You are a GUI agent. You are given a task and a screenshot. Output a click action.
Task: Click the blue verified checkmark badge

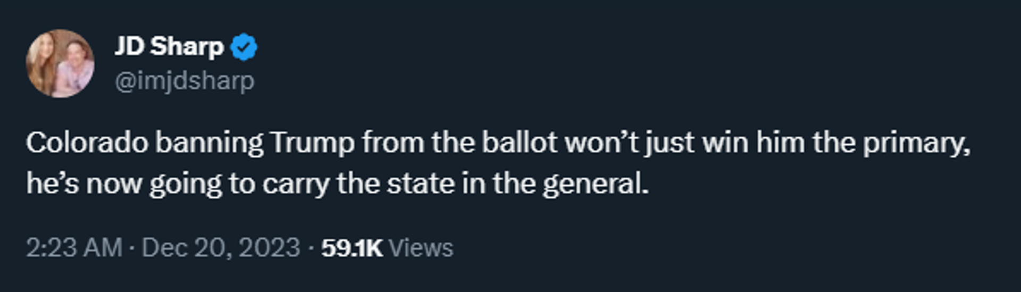click(x=244, y=47)
